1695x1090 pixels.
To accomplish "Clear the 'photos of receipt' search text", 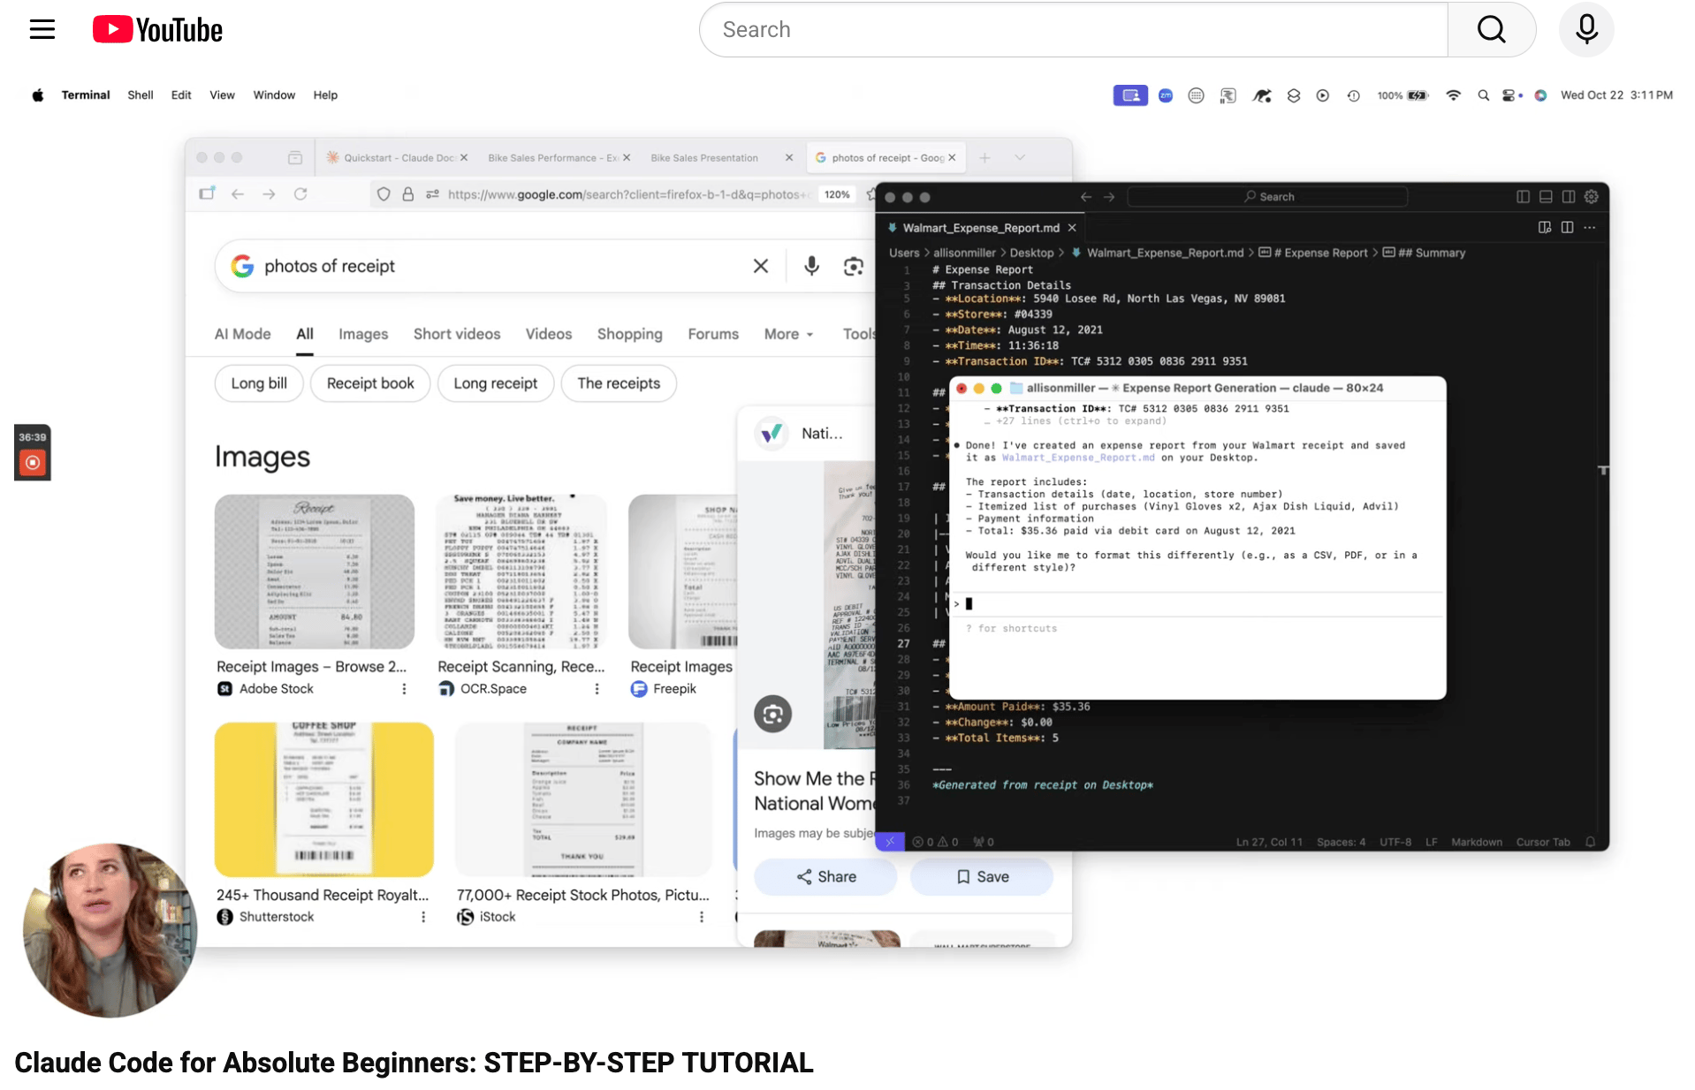I will click(760, 266).
